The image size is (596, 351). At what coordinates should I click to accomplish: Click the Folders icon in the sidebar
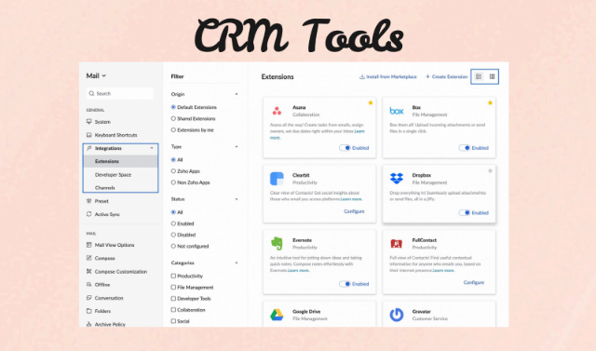coord(89,311)
